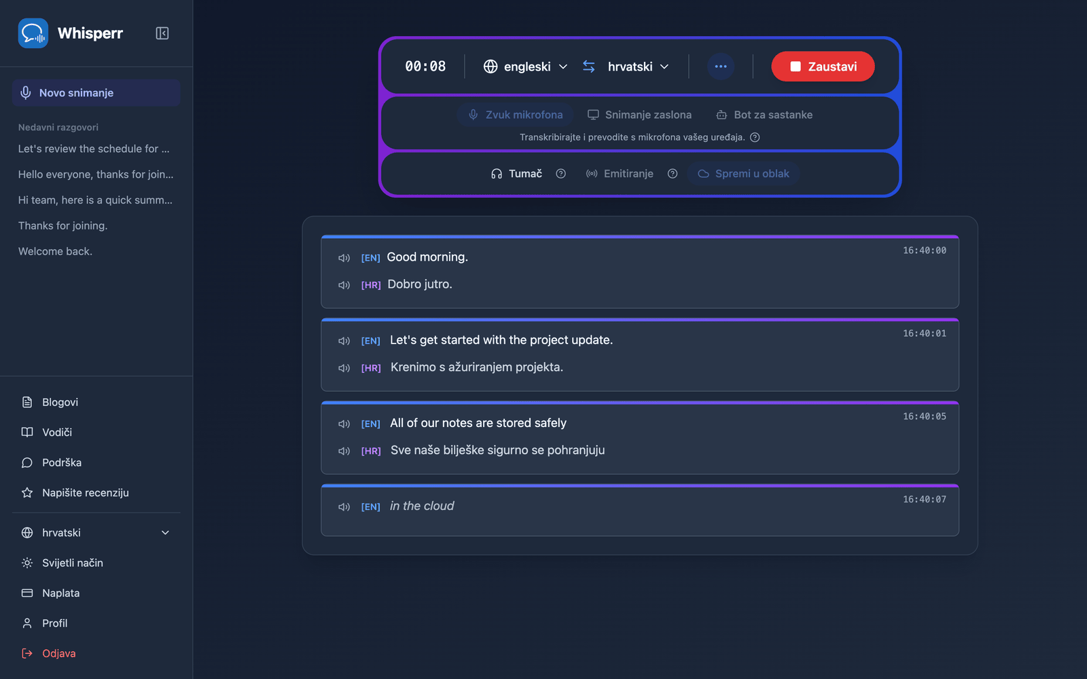Screen dimensions: 1087x679
Task: Click "All of our notes are stored safely" text
Action: [478, 423]
